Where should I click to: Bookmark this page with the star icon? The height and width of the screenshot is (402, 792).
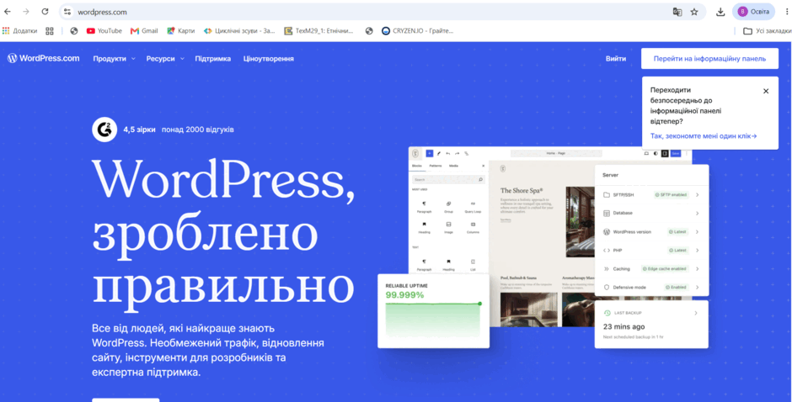click(694, 12)
